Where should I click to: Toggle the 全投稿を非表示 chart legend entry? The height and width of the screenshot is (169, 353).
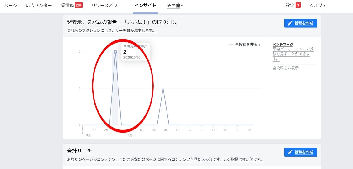[245, 45]
